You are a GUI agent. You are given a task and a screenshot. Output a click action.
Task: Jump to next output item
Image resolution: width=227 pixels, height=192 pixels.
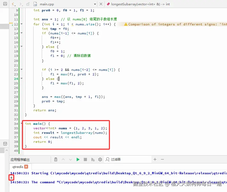point(71,159)
